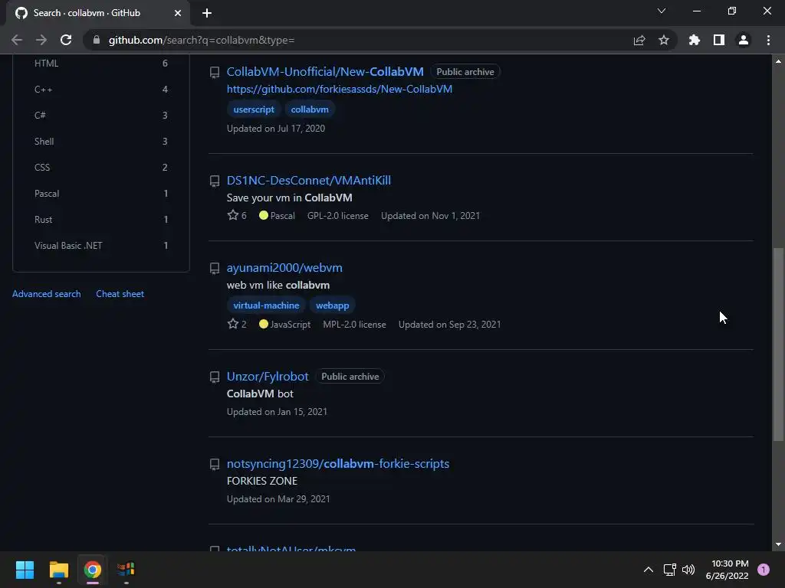Reload the GitHub search page

pyautogui.click(x=66, y=40)
